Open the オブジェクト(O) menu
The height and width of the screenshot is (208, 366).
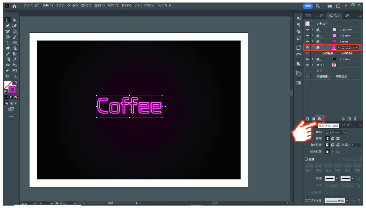pos(66,5)
